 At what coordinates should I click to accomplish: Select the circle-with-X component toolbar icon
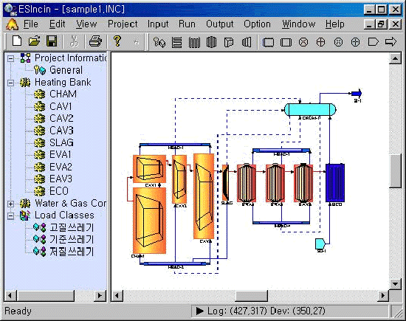[303, 42]
